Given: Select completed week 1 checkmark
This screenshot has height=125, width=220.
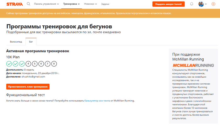Looking at the screenshot, I should point(9,64).
